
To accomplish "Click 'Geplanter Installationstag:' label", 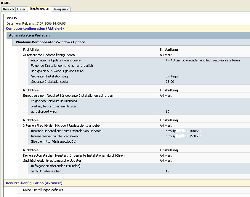I will point(50,76).
